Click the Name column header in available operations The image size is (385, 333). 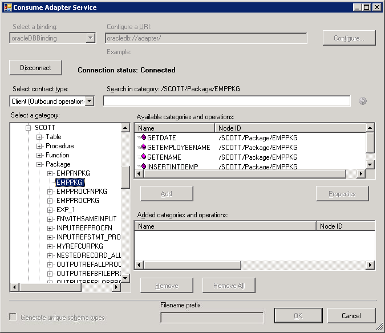click(x=175, y=128)
